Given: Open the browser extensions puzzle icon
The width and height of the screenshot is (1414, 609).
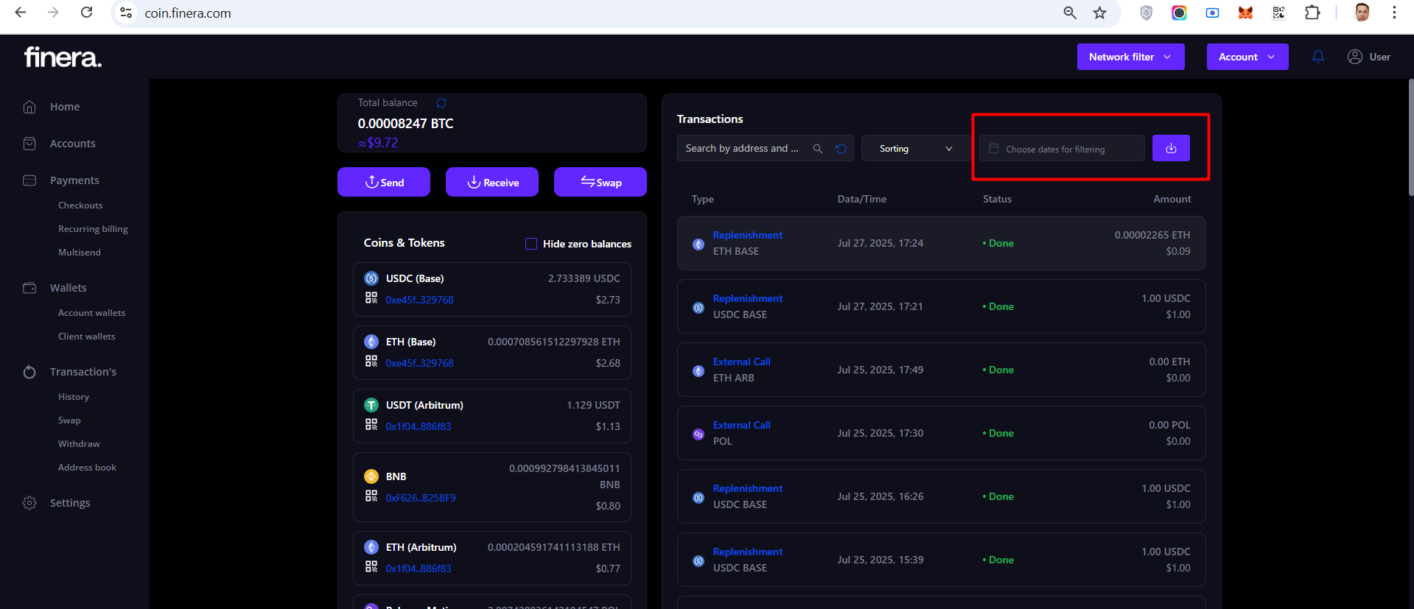Looking at the screenshot, I should tap(1312, 13).
